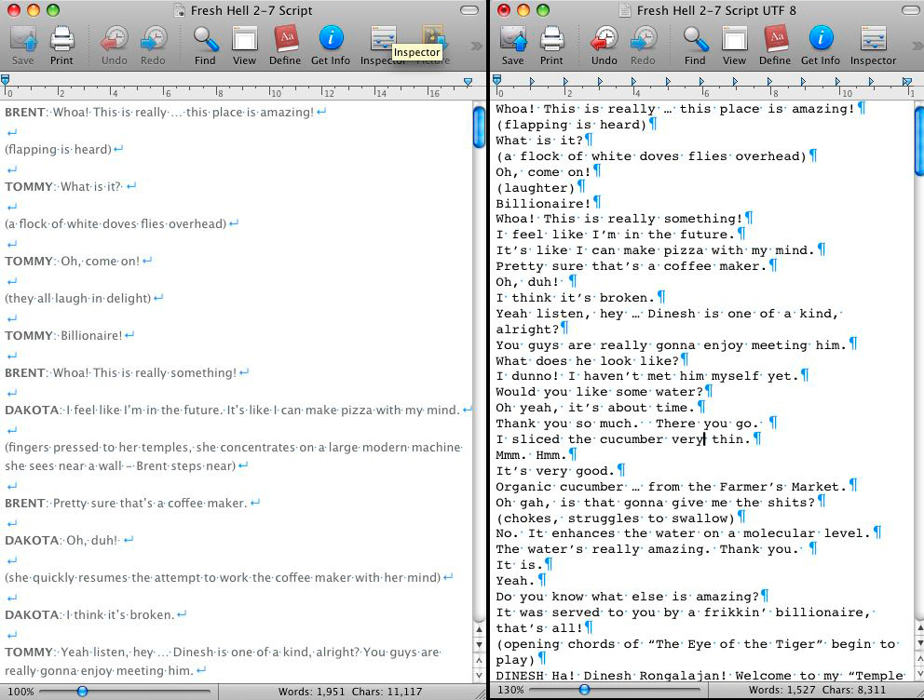This screenshot has width=924, height=700.
Task: Click line "TOMMY: Billionaire!" in left window
Action: point(63,336)
